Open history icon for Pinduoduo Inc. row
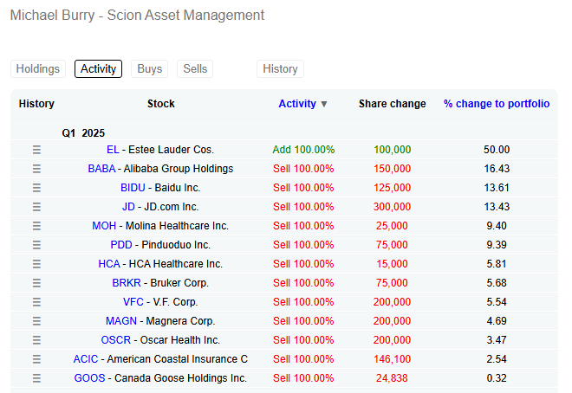The width and height of the screenshot is (572, 393). pyautogui.click(x=36, y=245)
